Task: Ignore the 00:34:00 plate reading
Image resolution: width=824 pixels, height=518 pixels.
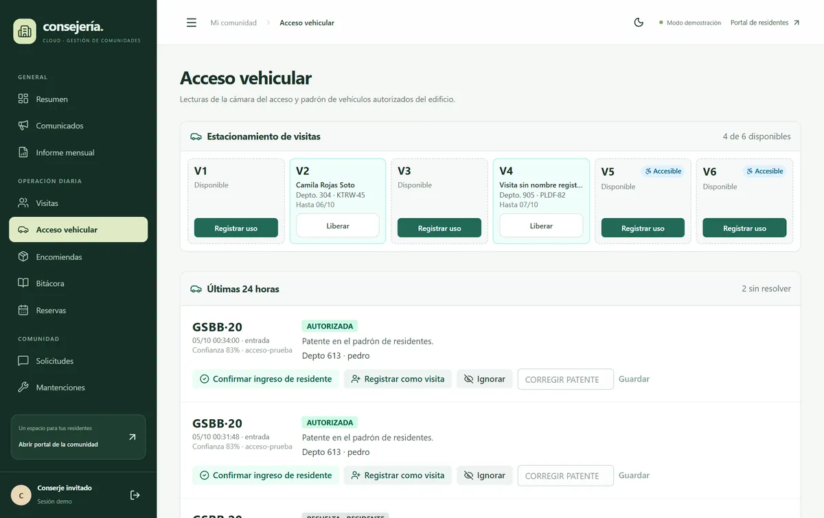Action: [x=485, y=379]
